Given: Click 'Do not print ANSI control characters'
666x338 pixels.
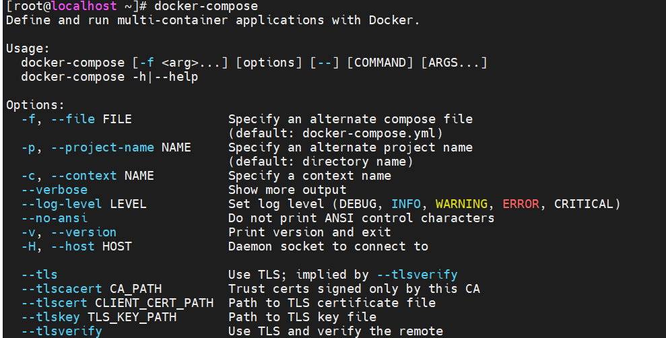Looking at the screenshot, I should click(x=362, y=218).
